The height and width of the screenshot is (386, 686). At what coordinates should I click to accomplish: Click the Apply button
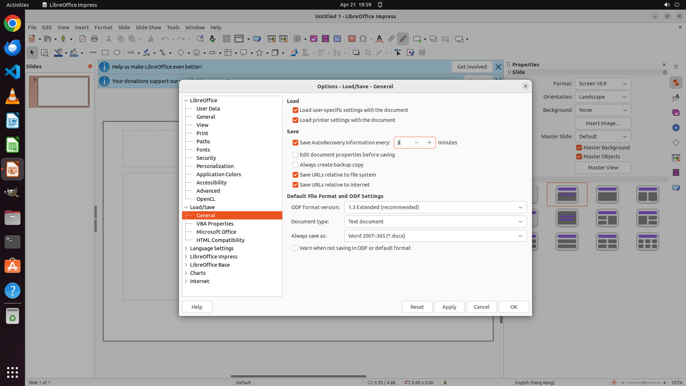[449, 307]
